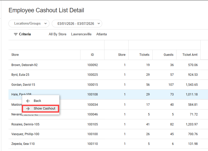The image size is (208, 151).
Task: Click the Show Cashout arrow icon
Action: tap(28, 109)
